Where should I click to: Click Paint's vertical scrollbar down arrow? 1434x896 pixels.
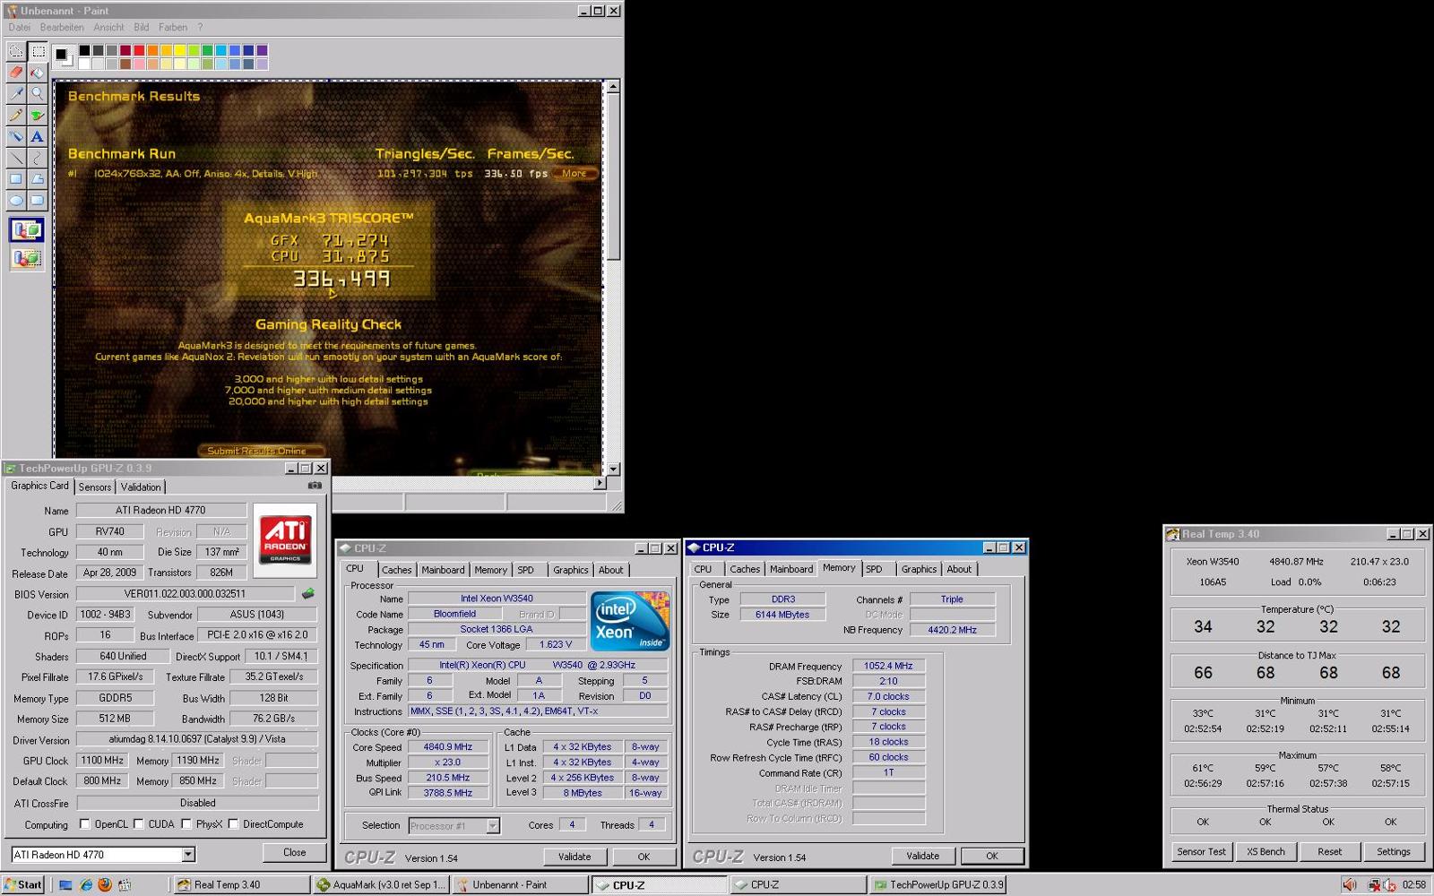613,469
